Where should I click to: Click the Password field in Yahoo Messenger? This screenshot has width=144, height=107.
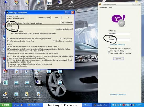tap(119, 40)
